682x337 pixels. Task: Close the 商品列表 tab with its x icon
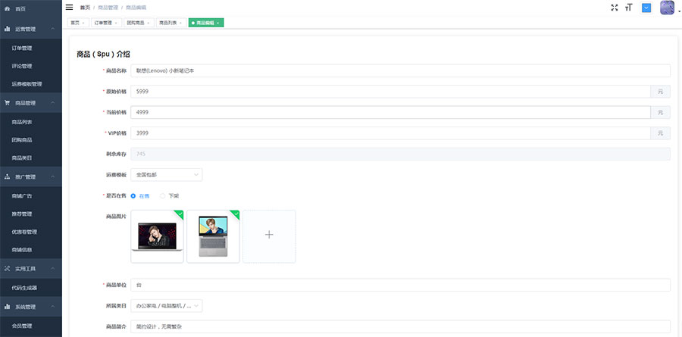point(180,23)
